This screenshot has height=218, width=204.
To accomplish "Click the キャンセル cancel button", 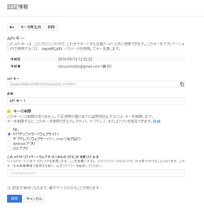I will click(34, 199).
